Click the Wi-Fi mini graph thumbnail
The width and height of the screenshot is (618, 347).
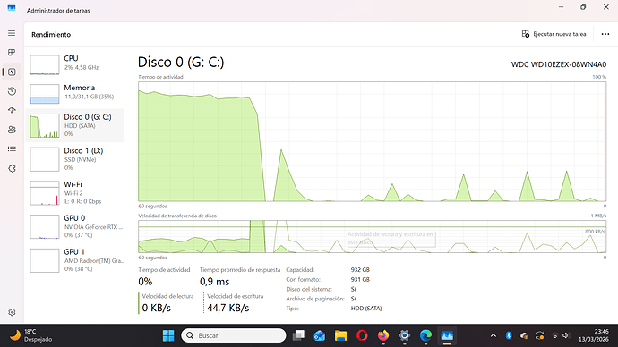coord(45,193)
